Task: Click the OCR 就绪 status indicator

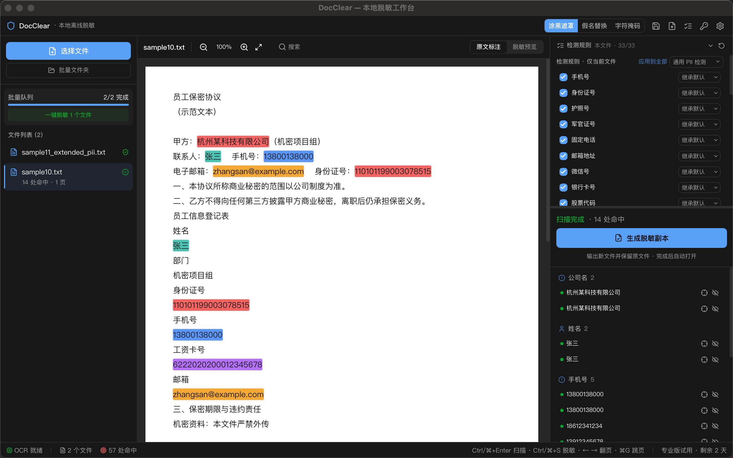Action: point(25,451)
